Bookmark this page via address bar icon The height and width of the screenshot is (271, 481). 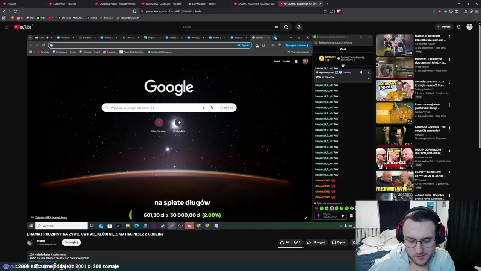pos(135,11)
